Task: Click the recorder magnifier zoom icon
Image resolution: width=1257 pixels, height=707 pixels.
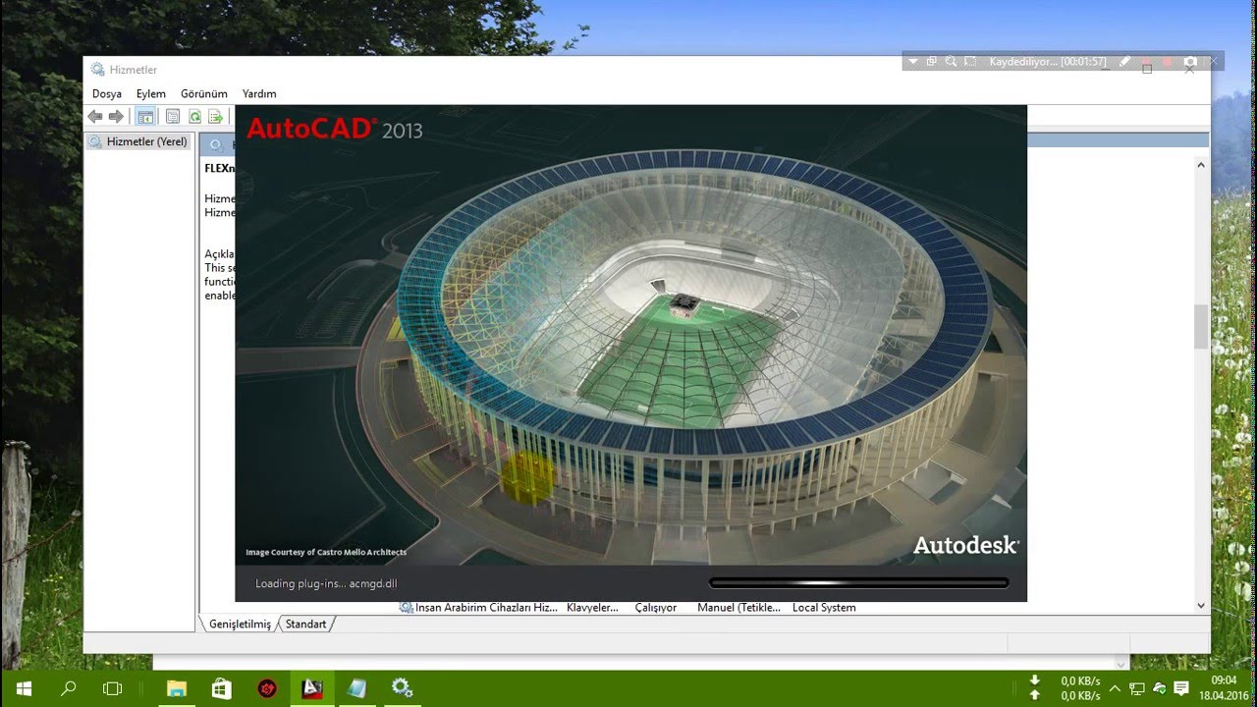Action: coord(951,62)
